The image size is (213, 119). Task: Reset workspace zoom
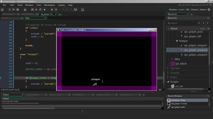tap(67, 10)
